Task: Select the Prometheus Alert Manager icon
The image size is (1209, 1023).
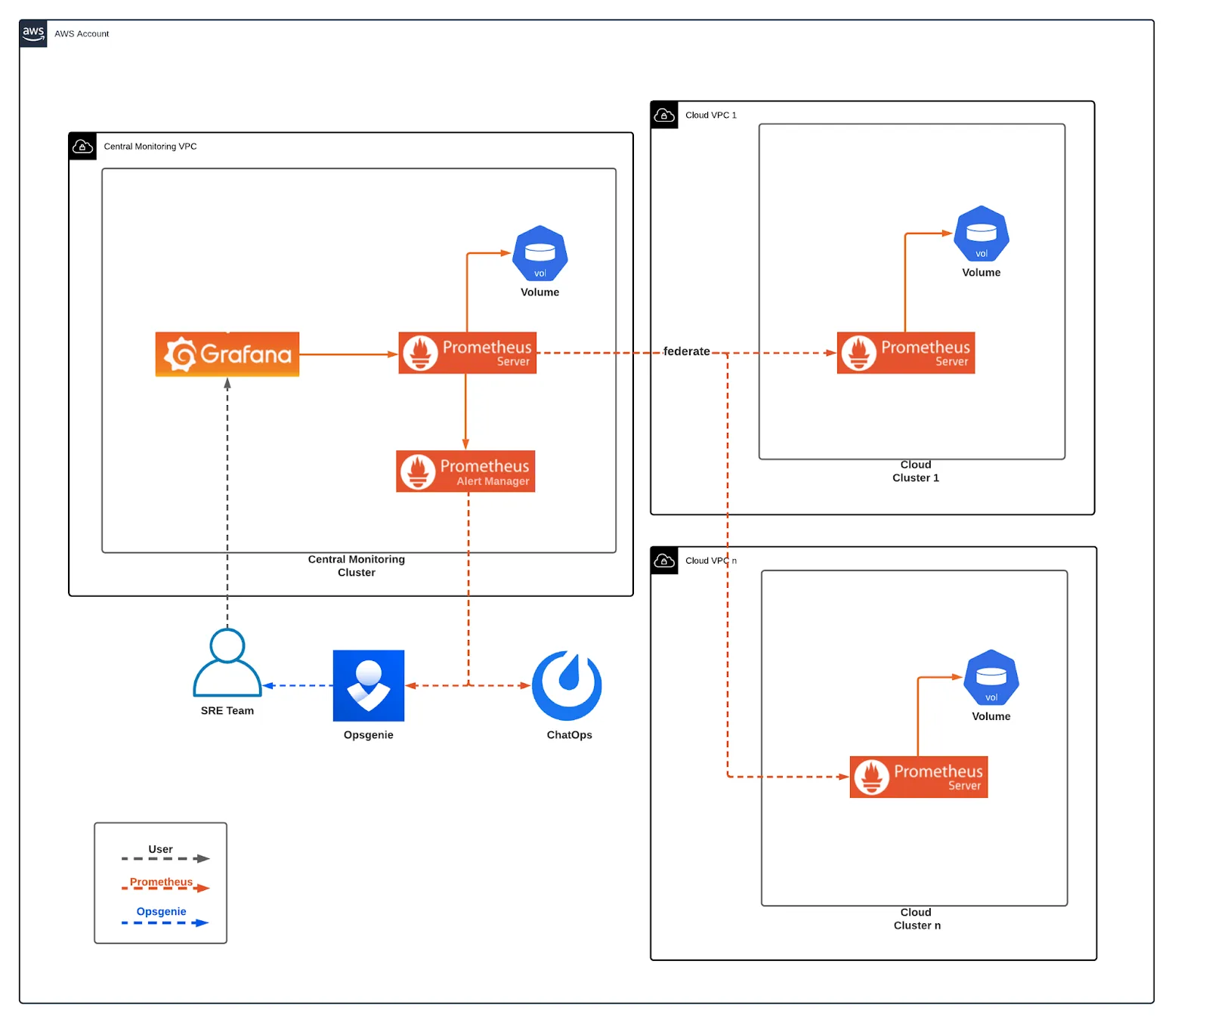Action: coord(465,471)
